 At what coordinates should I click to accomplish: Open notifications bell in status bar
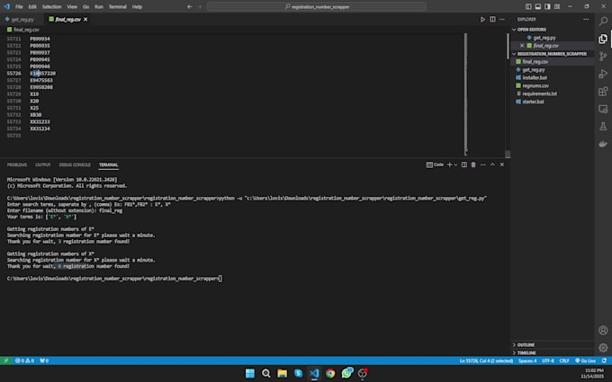coord(604,360)
